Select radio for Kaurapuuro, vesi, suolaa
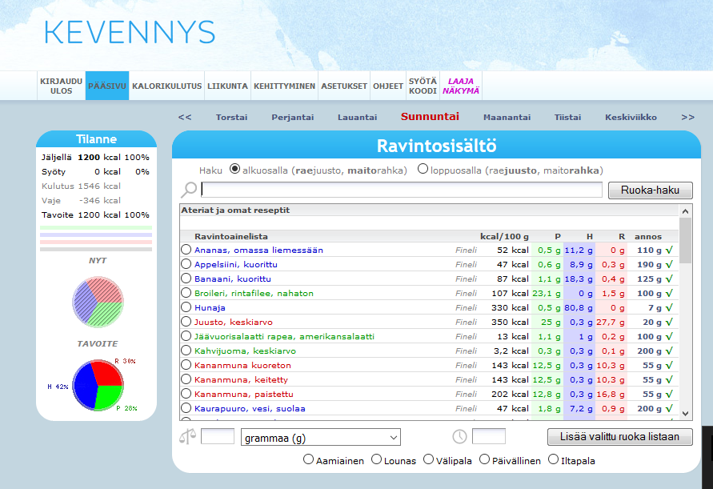Viewport: 713px width, 489px height. tap(186, 408)
